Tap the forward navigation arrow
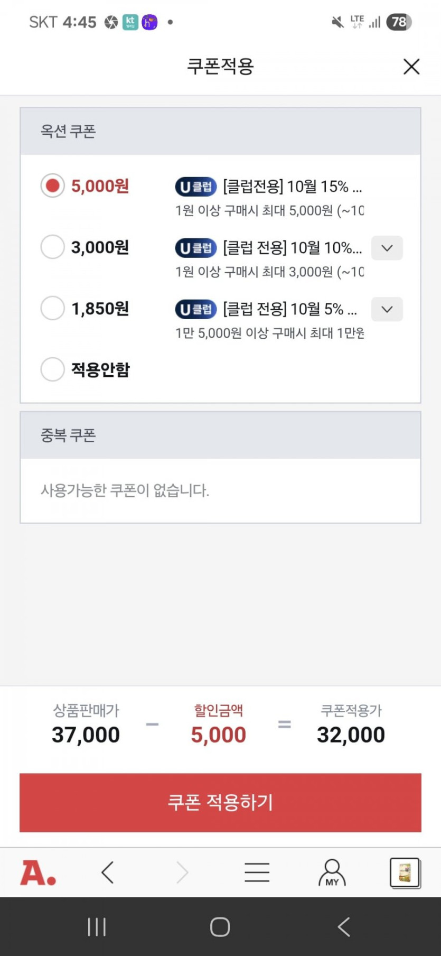 pos(182,873)
